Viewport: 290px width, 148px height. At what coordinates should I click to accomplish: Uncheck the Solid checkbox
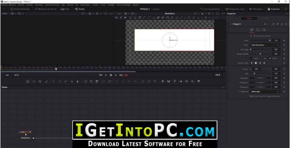pos(270,58)
